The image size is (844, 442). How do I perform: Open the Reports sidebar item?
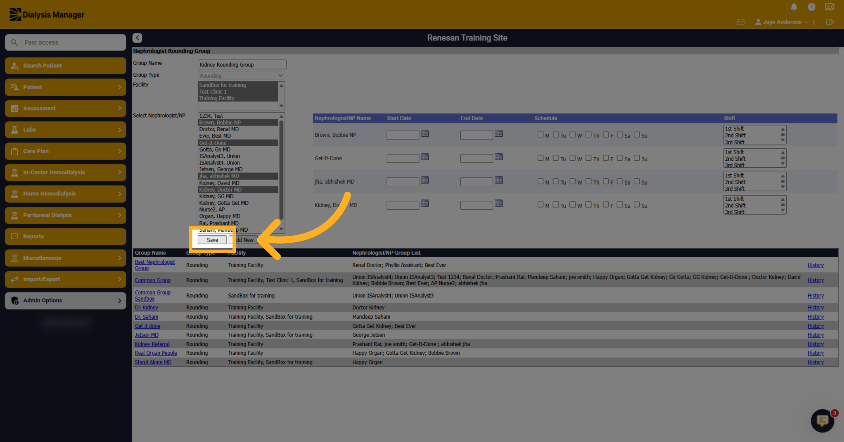(x=65, y=237)
